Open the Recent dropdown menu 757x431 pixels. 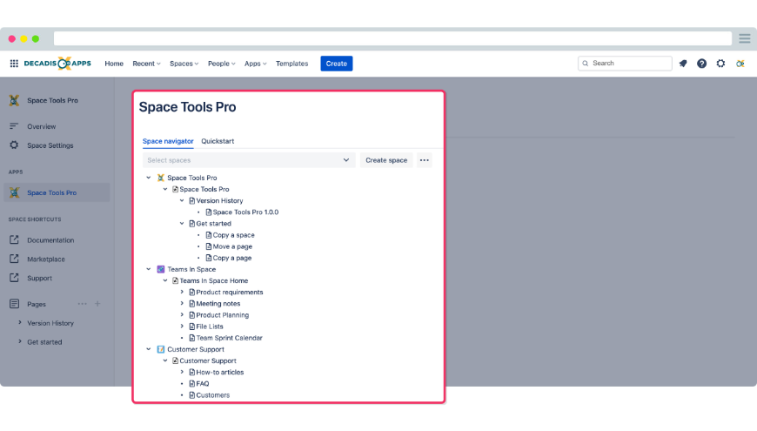[146, 64]
